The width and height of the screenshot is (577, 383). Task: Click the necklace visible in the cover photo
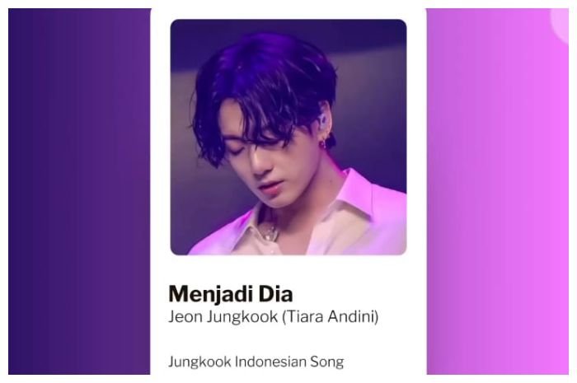coord(269,231)
